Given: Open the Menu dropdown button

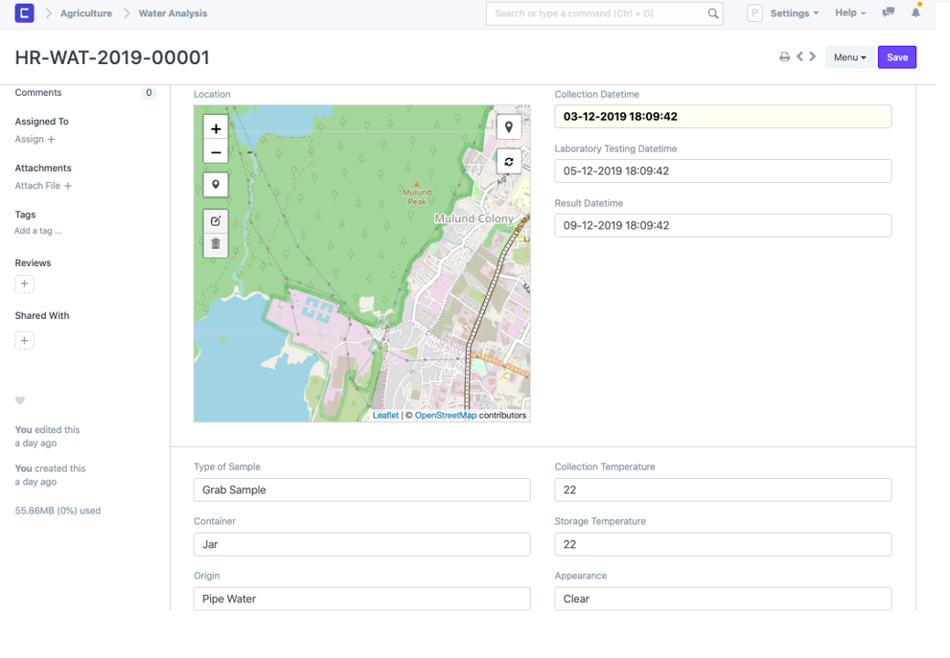Looking at the screenshot, I should point(850,58).
